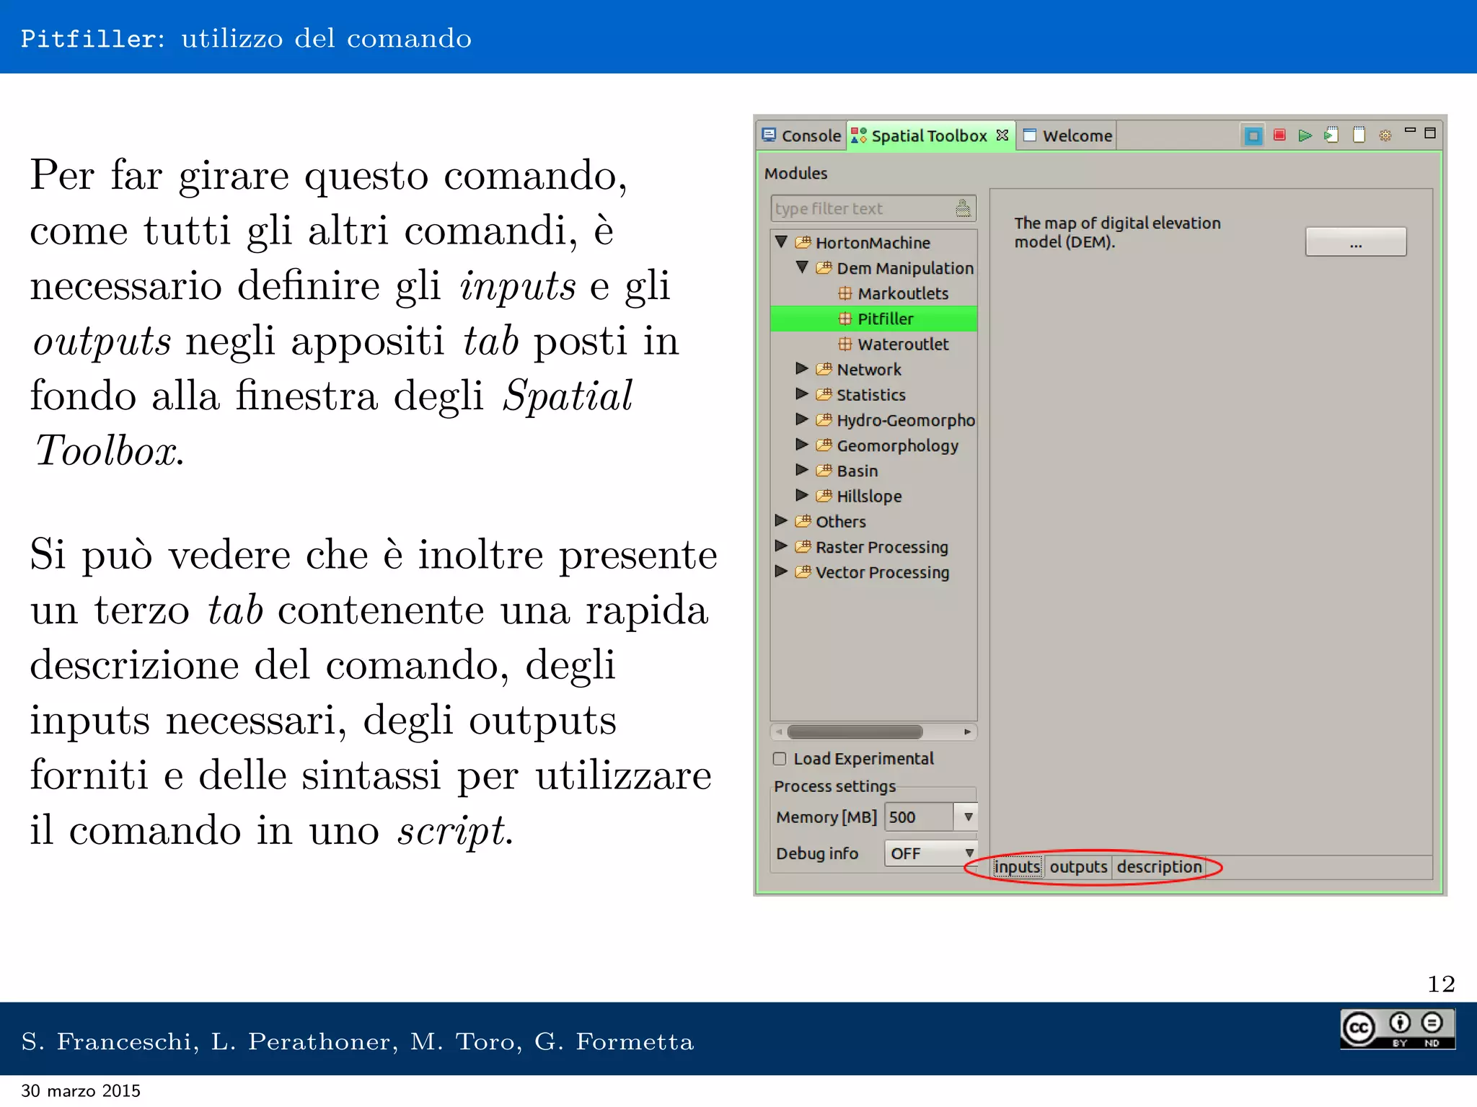Click the blank notepad script icon
1477x1107 pixels.
1359,135
